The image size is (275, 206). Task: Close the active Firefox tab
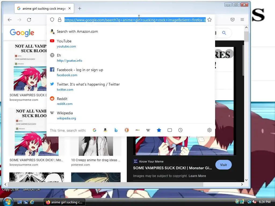(x=70, y=8)
